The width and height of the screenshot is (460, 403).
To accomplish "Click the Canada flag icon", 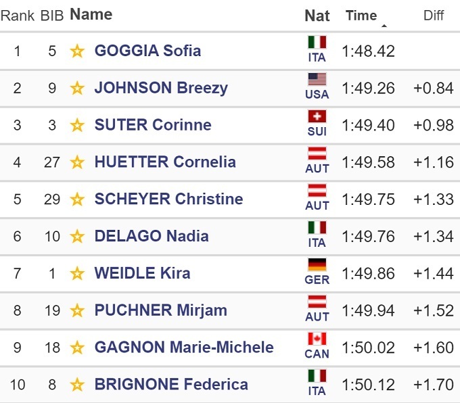I will point(317,339).
